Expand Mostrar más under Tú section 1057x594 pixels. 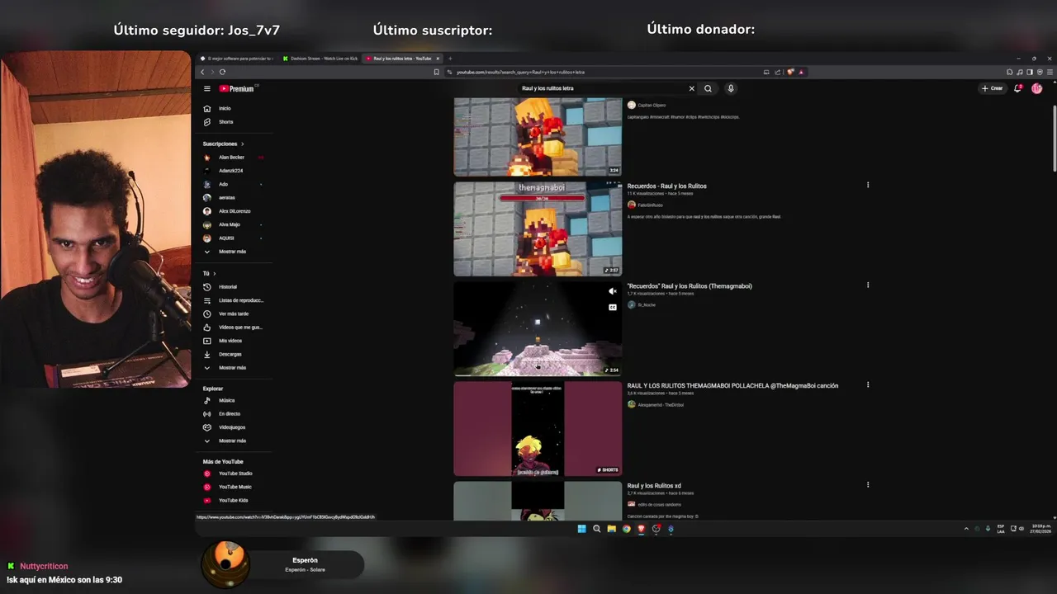[232, 367]
